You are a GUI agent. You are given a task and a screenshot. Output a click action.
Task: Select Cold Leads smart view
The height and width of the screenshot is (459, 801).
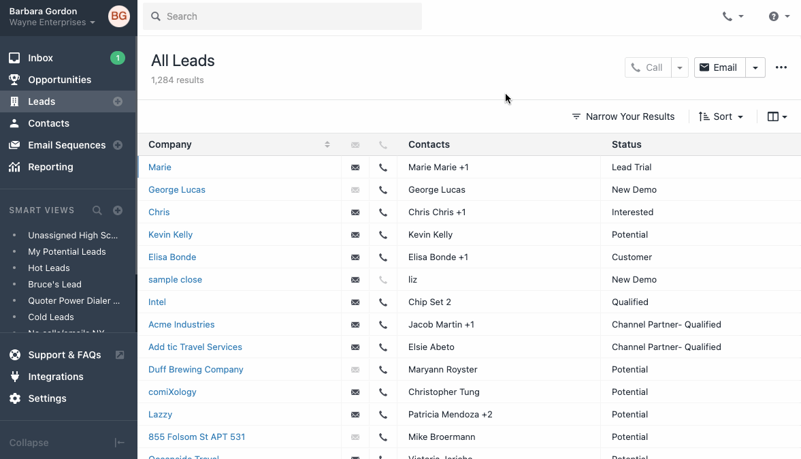tap(51, 317)
